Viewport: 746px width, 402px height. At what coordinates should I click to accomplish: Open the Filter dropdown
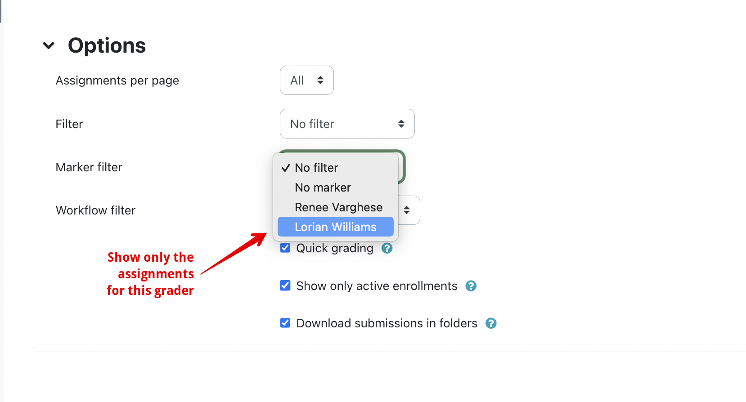(x=347, y=124)
